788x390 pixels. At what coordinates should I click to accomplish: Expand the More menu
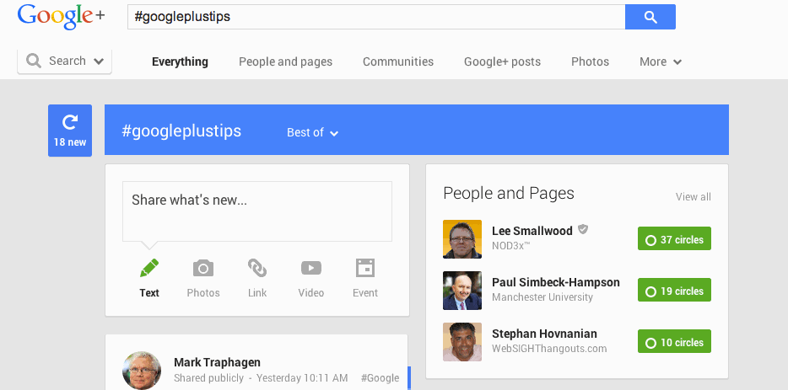pos(661,61)
